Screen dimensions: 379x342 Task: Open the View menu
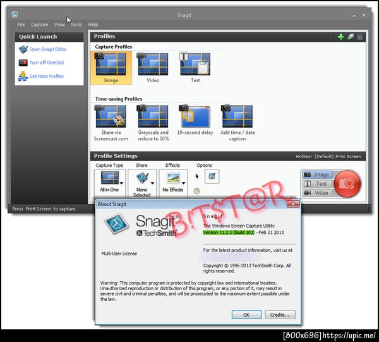(x=59, y=25)
